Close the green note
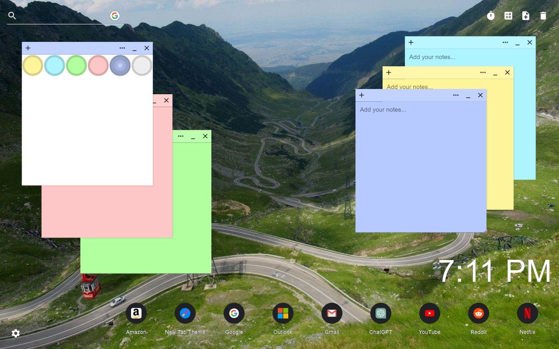 click(x=205, y=136)
